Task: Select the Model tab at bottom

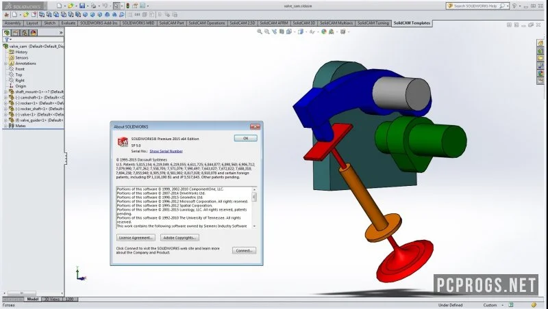Action: (x=32, y=299)
